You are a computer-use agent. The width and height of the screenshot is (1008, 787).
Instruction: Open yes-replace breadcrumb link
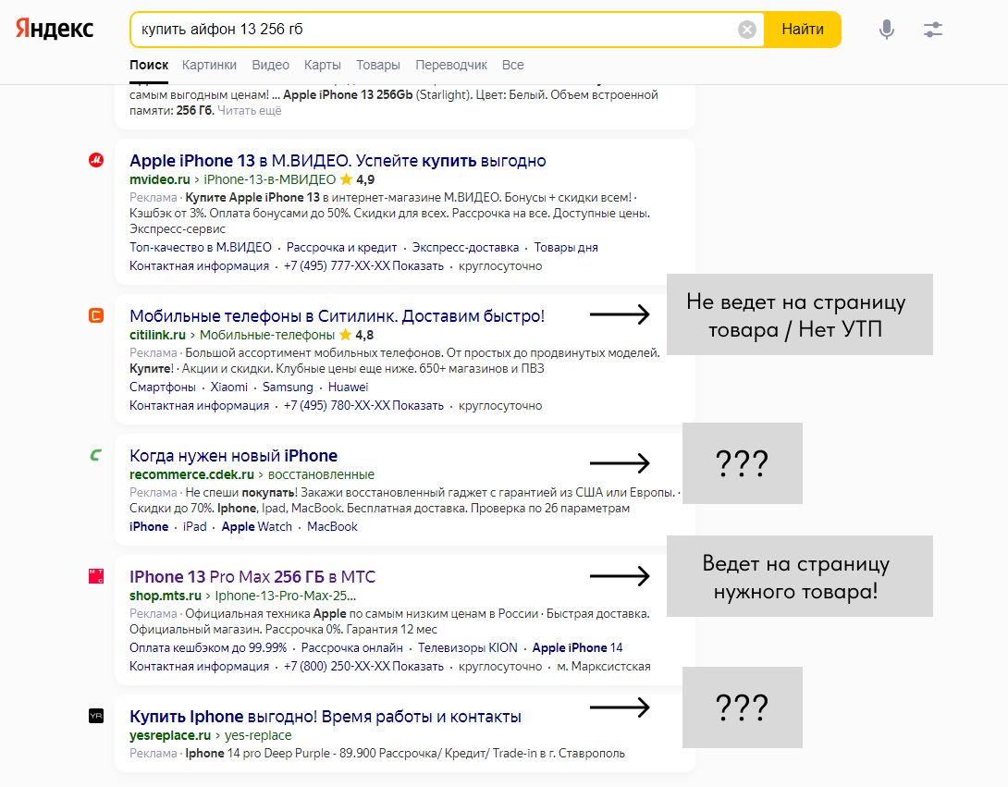click(258, 735)
